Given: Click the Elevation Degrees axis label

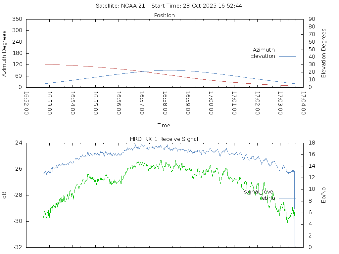Looking at the screenshot, I should (x=324, y=53).
